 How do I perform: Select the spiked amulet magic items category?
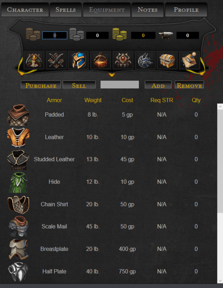(x=123, y=60)
